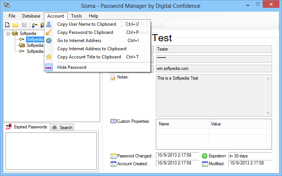The width and height of the screenshot is (282, 176).
Task: Click the first empty Custom Properties row
Action: (214, 131)
